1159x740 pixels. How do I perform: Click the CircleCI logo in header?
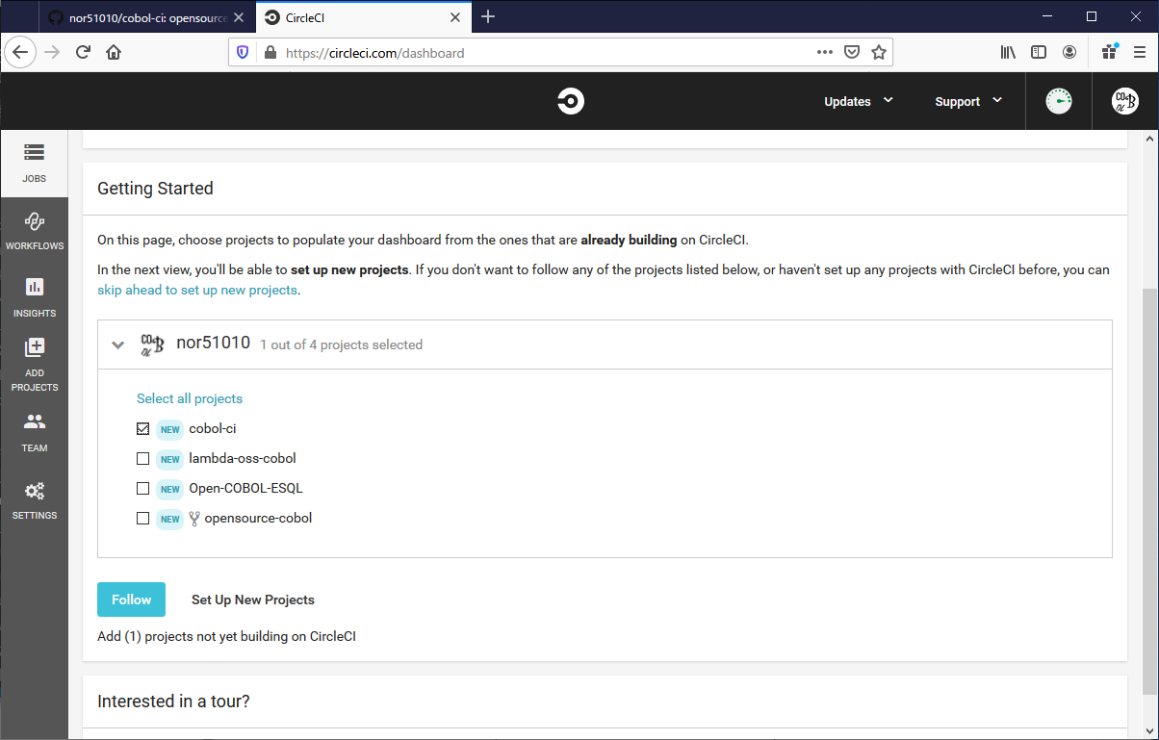click(x=571, y=101)
